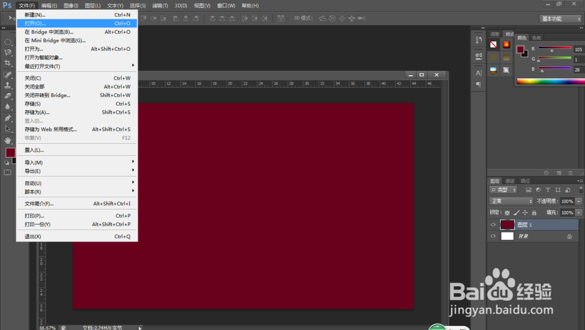This screenshot has height=330, width=585.
Task: Click the R value field 105
Action: [x=579, y=50]
